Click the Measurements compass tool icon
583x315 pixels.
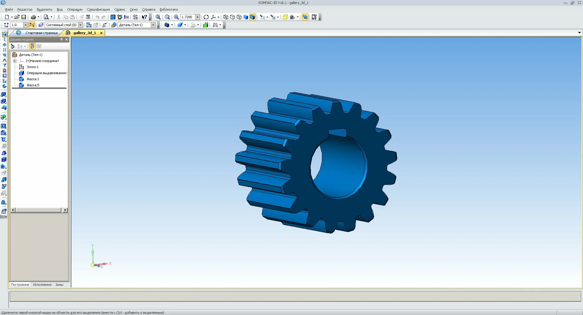click(5, 60)
